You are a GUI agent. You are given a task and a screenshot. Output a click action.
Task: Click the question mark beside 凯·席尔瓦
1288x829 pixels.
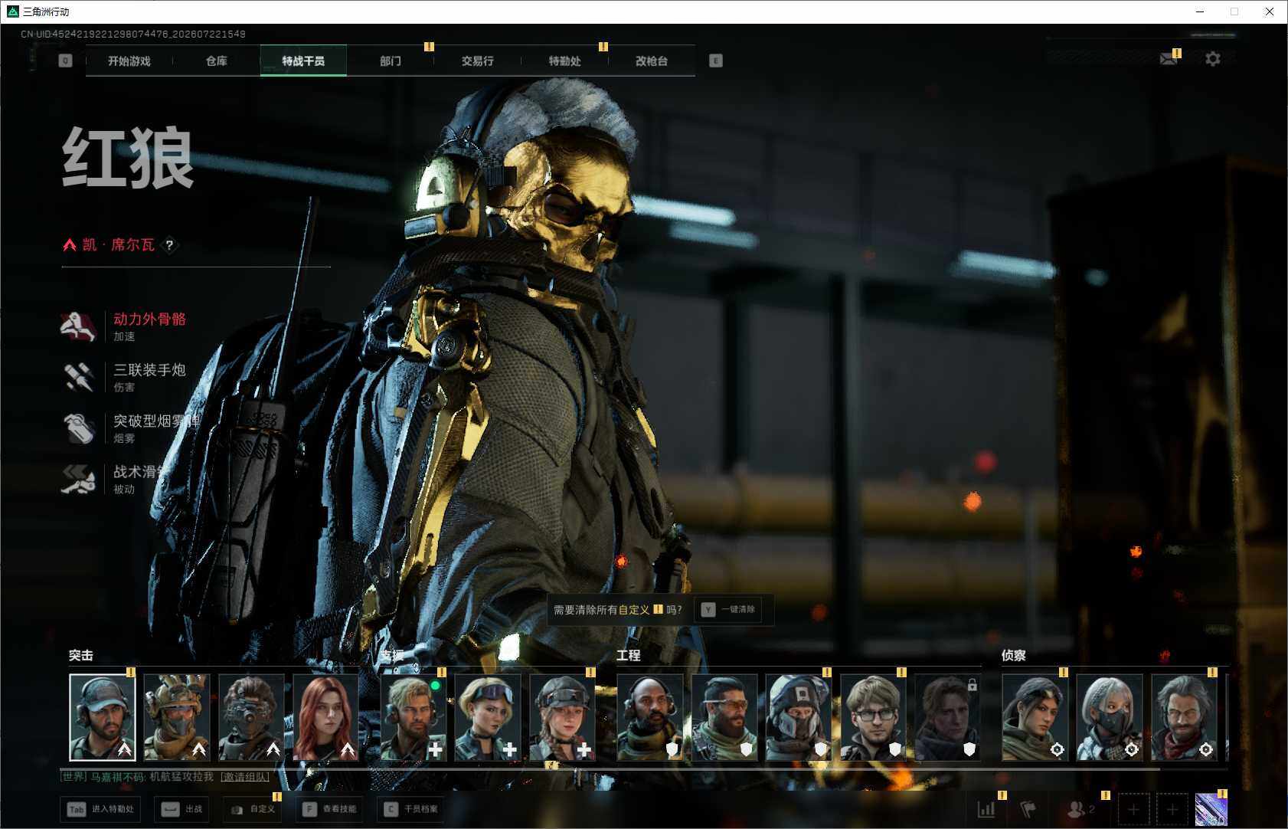169,245
